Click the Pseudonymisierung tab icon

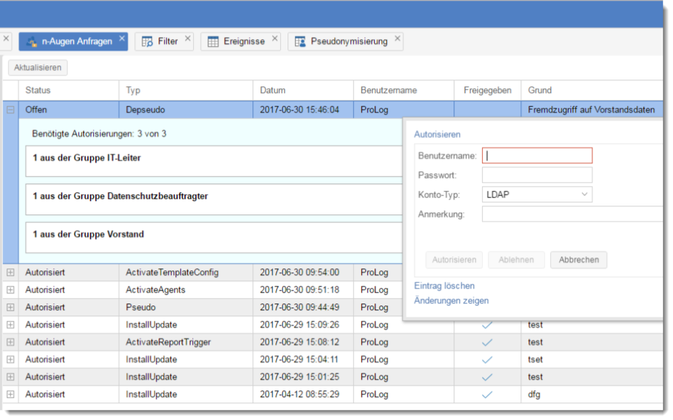coord(300,42)
